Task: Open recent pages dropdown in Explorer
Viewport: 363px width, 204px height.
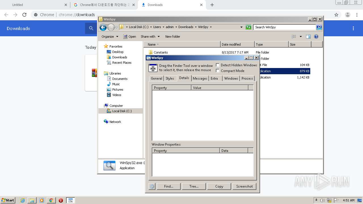Action: [x=116, y=27]
